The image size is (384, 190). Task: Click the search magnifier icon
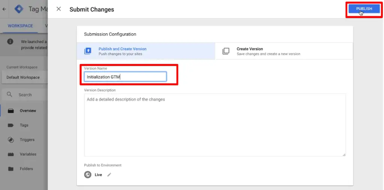pos(9,95)
